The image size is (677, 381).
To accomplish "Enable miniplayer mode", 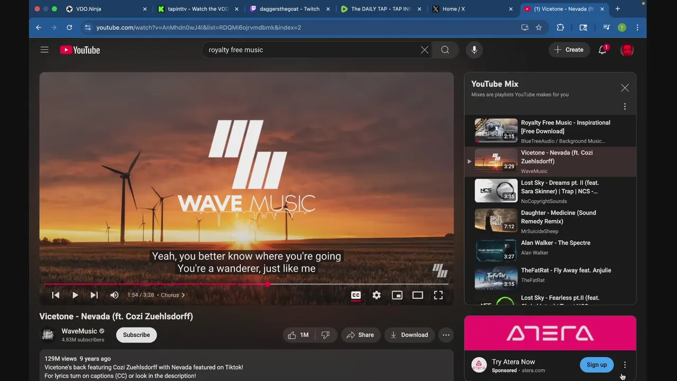I will pyautogui.click(x=397, y=295).
